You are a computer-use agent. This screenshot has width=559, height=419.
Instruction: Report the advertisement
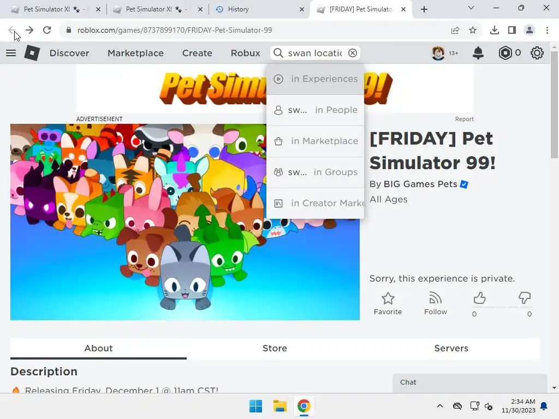464,119
